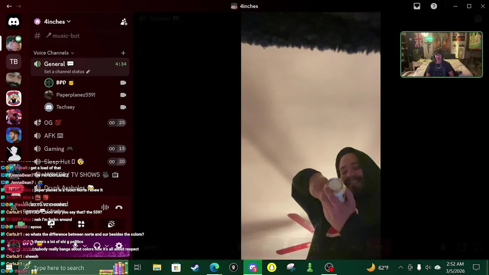Click the weather 62°F taskbar widget
489x275 pixels.
coord(378,267)
